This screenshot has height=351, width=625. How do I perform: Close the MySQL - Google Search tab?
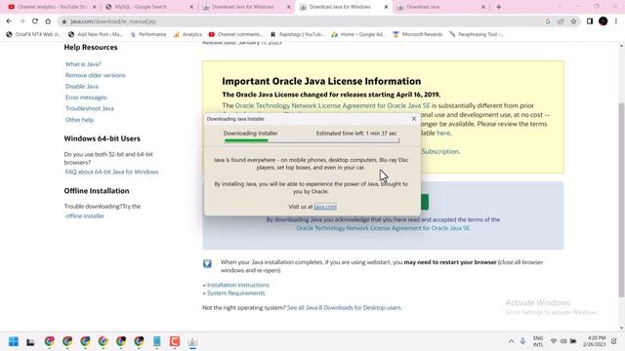click(191, 7)
